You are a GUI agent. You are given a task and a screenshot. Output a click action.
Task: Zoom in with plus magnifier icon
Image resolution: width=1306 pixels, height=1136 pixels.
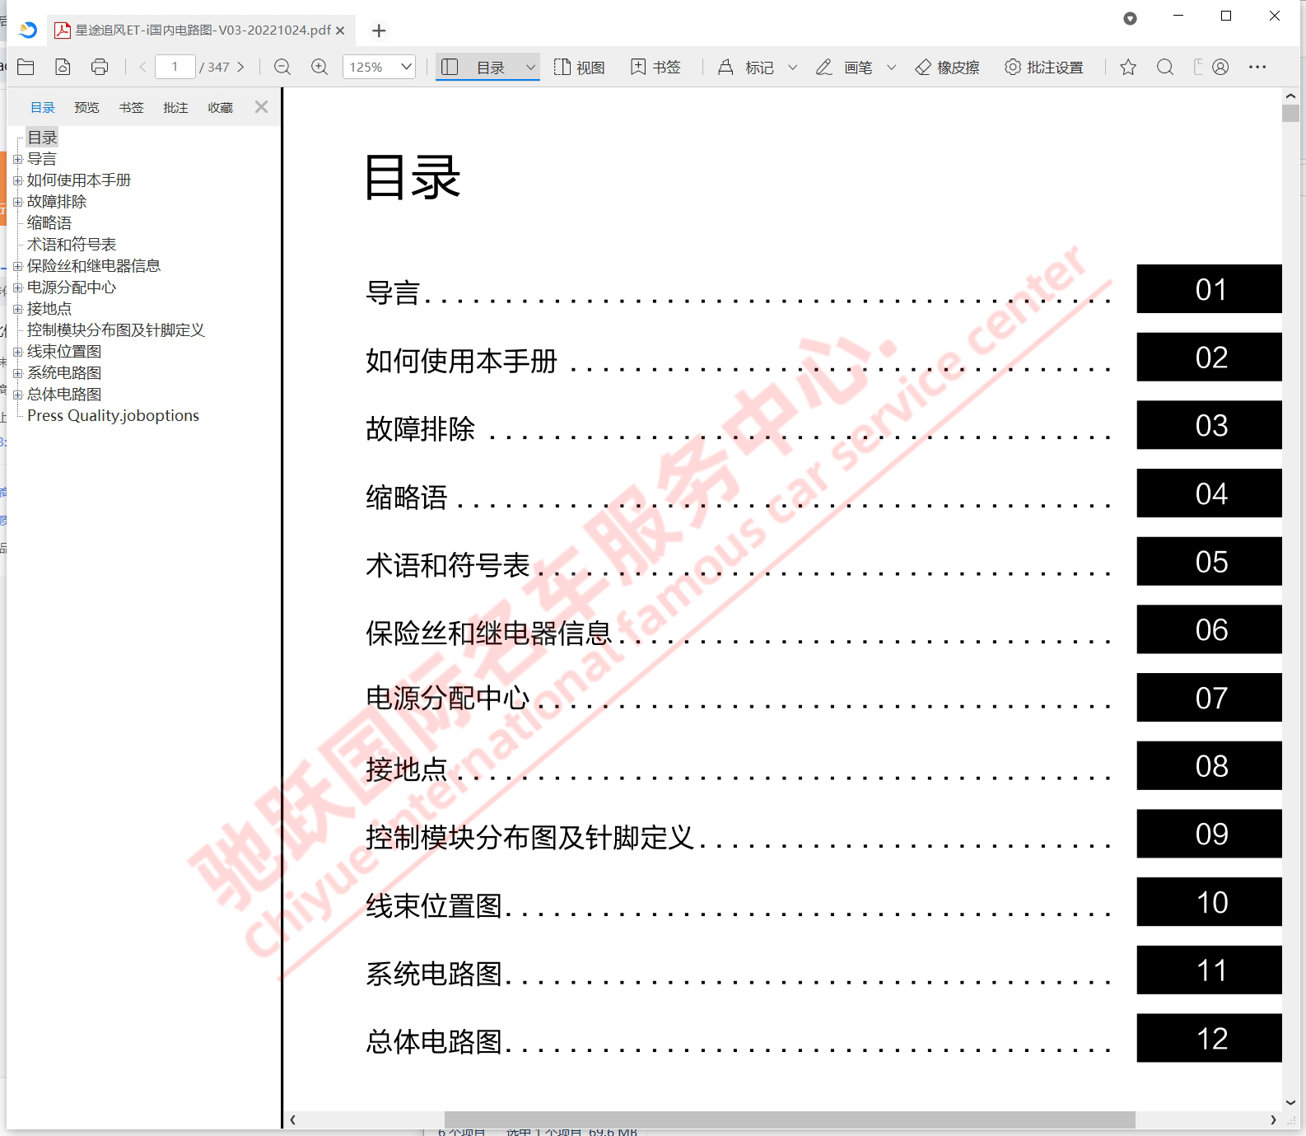pyautogui.click(x=320, y=67)
